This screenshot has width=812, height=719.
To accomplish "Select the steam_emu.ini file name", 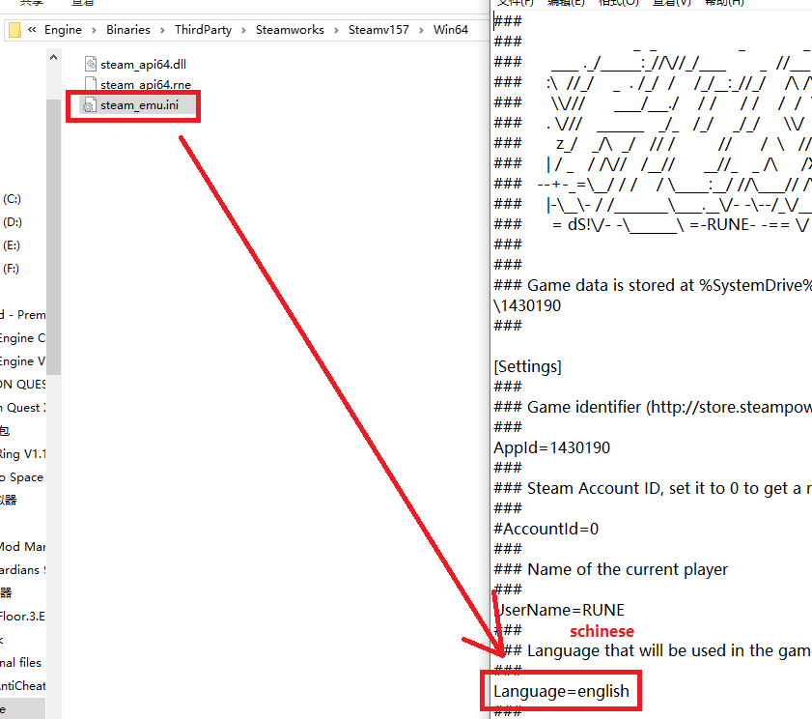I will (139, 105).
